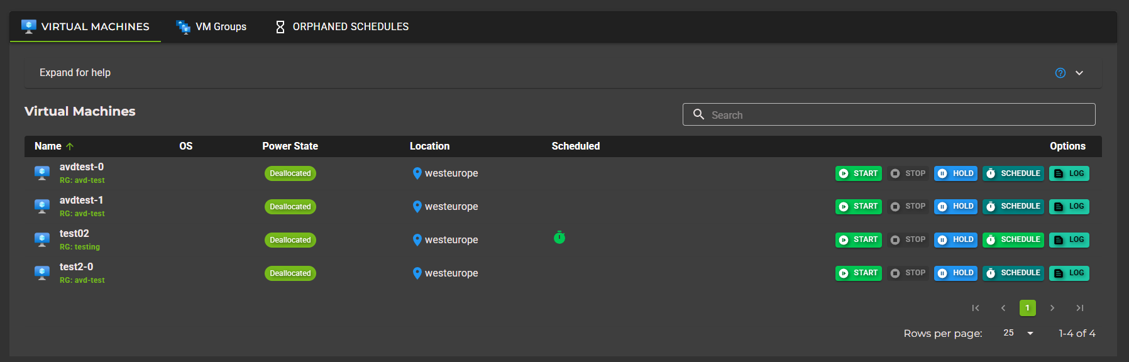Viewport: 1129px width, 362px height.
Task: View the LOG for avdtest-0
Action: click(1069, 173)
